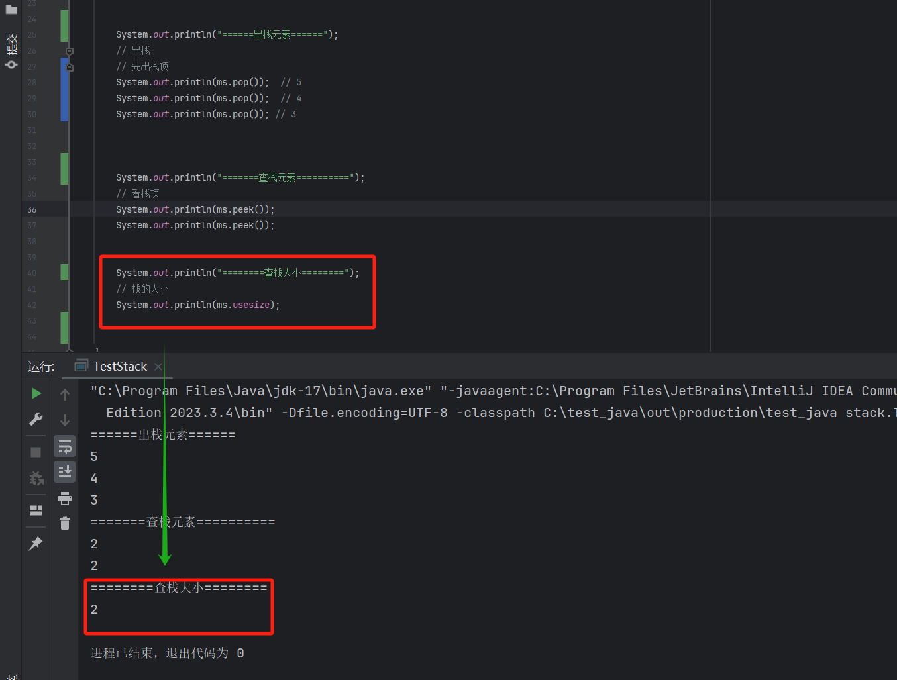Click println line with '查栈元素' string
The image size is (897, 680).
[x=240, y=177]
